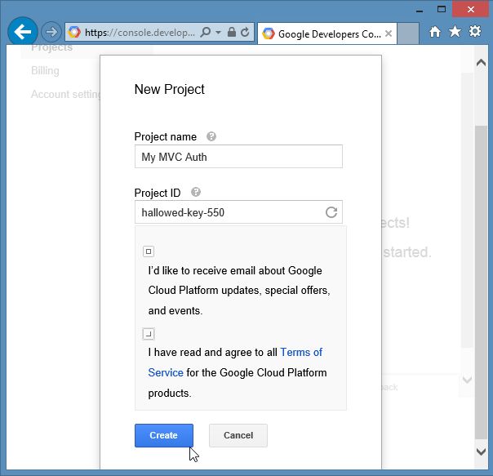The image size is (493, 476).
Task: Open Billing in the sidebar
Action: click(x=45, y=70)
